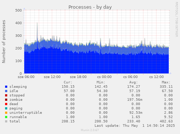Image resolution: width=180 pixels, height=134 pixels.
Task: Click total current value 208.15
Action: coord(68,121)
